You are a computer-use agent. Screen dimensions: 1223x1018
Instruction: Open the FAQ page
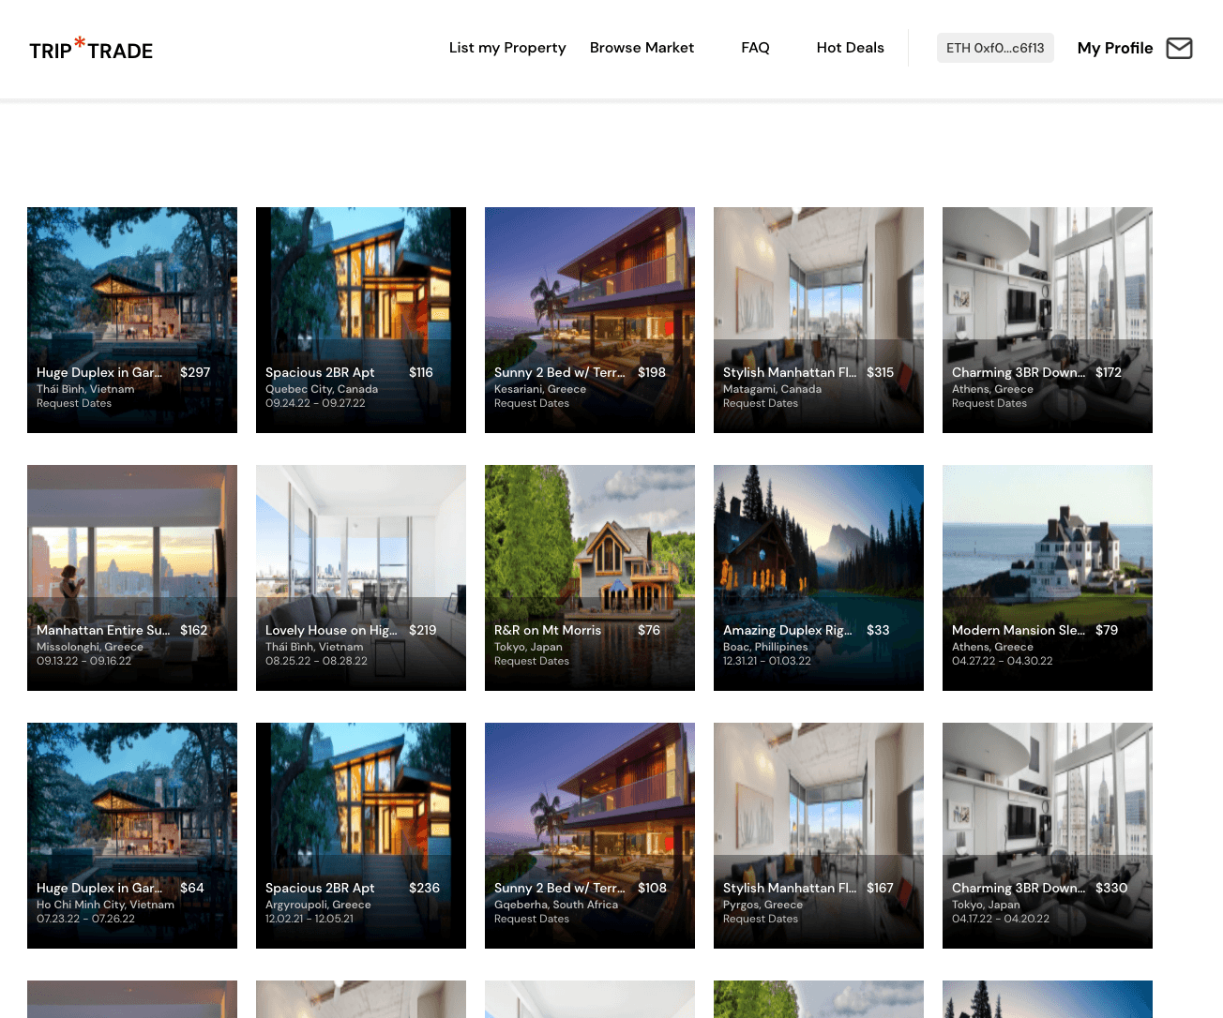755,48
